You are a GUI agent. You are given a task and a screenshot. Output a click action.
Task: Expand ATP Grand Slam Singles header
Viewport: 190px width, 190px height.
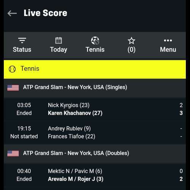pyautogui.click(x=95, y=88)
